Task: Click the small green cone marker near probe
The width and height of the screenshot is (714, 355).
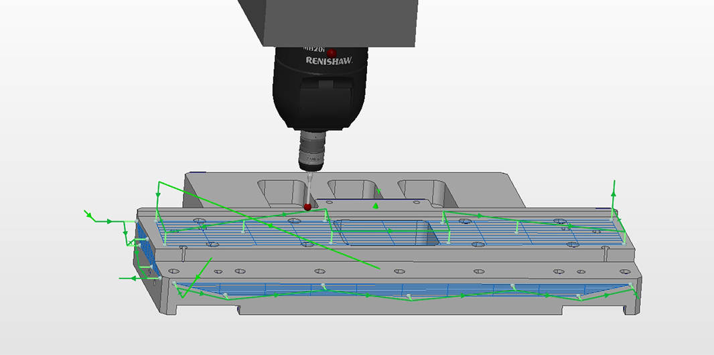Action: pyautogui.click(x=376, y=206)
